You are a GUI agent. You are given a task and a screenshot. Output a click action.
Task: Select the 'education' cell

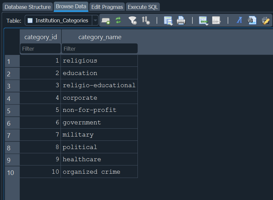(99, 73)
